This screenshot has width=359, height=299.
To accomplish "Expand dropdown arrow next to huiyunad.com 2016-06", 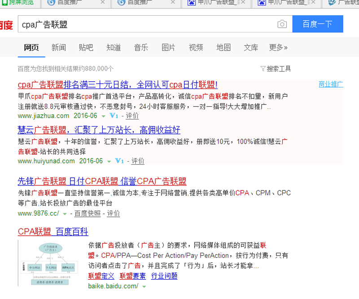I will (109, 162).
